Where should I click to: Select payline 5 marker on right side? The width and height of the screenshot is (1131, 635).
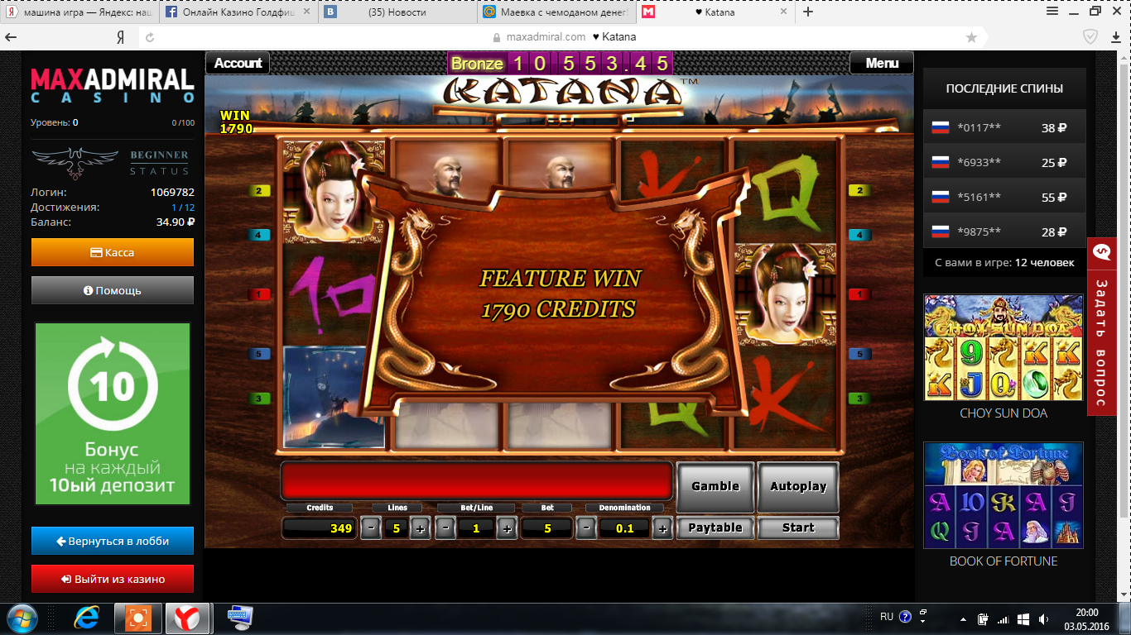click(860, 354)
